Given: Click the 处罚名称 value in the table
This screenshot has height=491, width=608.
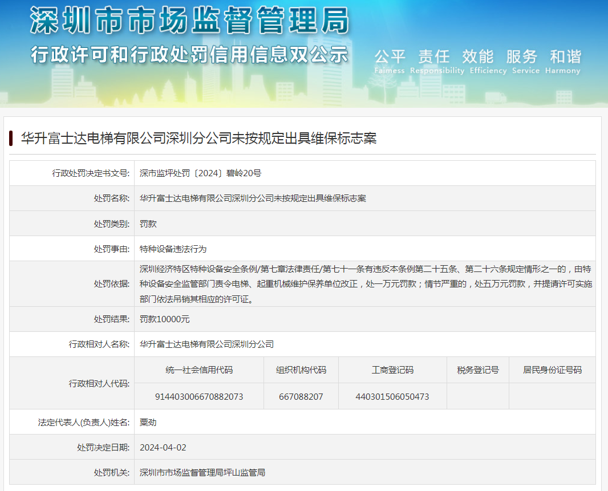Looking at the screenshot, I should (x=253, y=198).
